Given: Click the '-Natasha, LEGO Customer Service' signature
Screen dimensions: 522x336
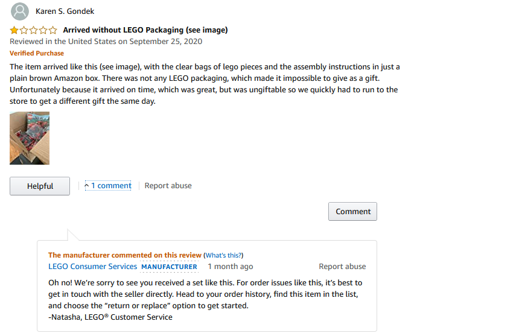Looking at the screenshot, I should pos(110,317).
